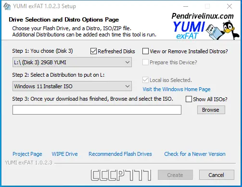Click the Cancel button
Screen dimensions: 242x187
[x=217, y=175]
